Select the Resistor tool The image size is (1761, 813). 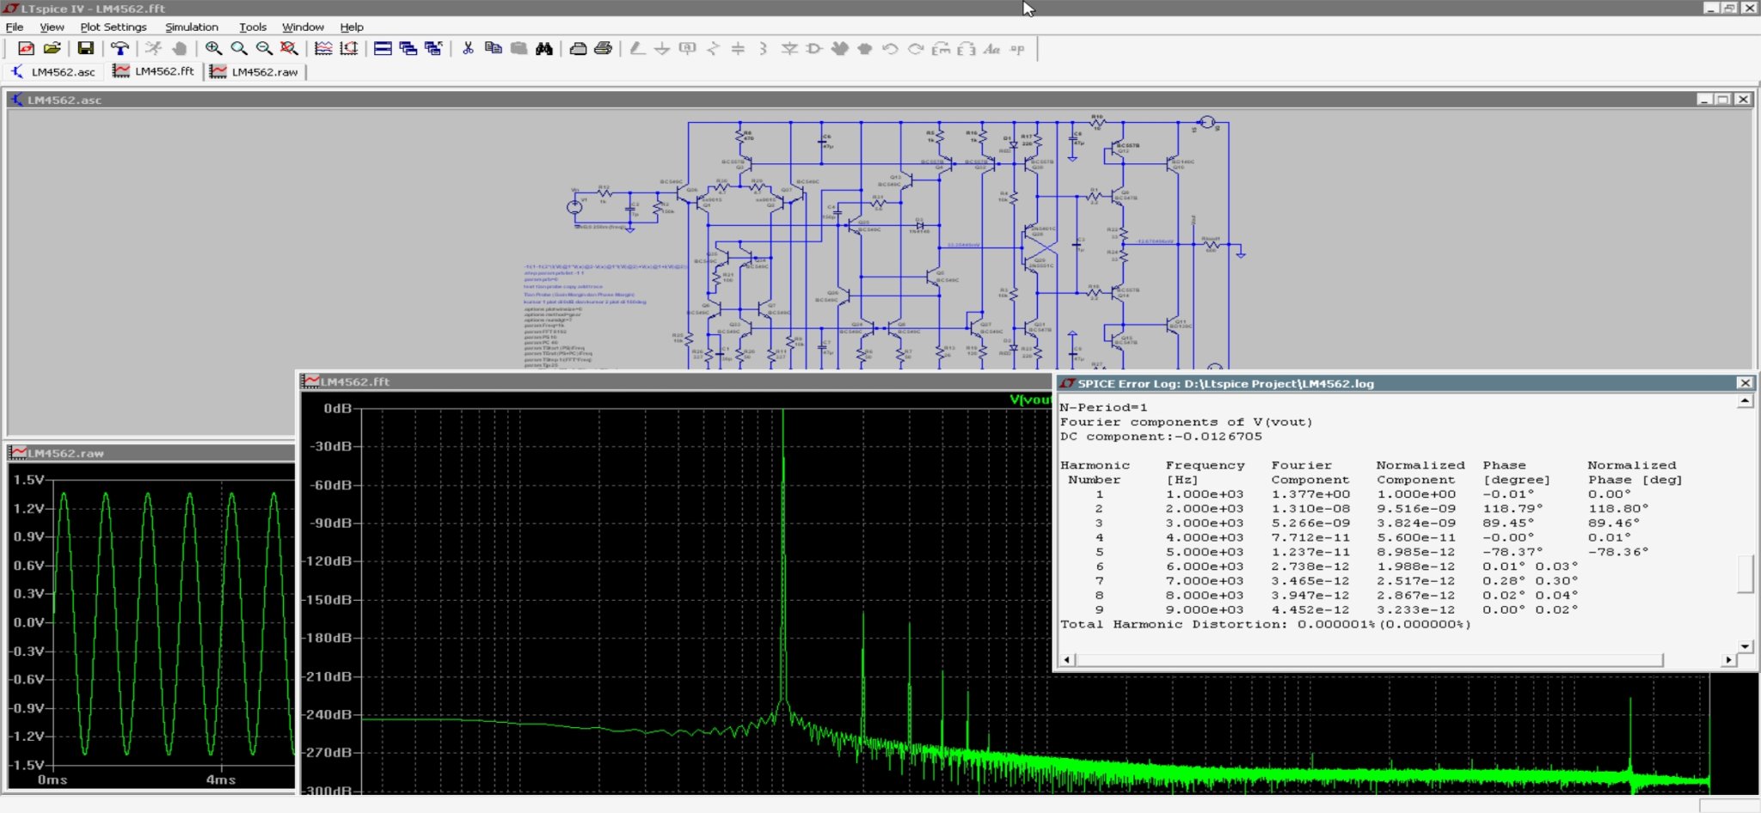713,49
